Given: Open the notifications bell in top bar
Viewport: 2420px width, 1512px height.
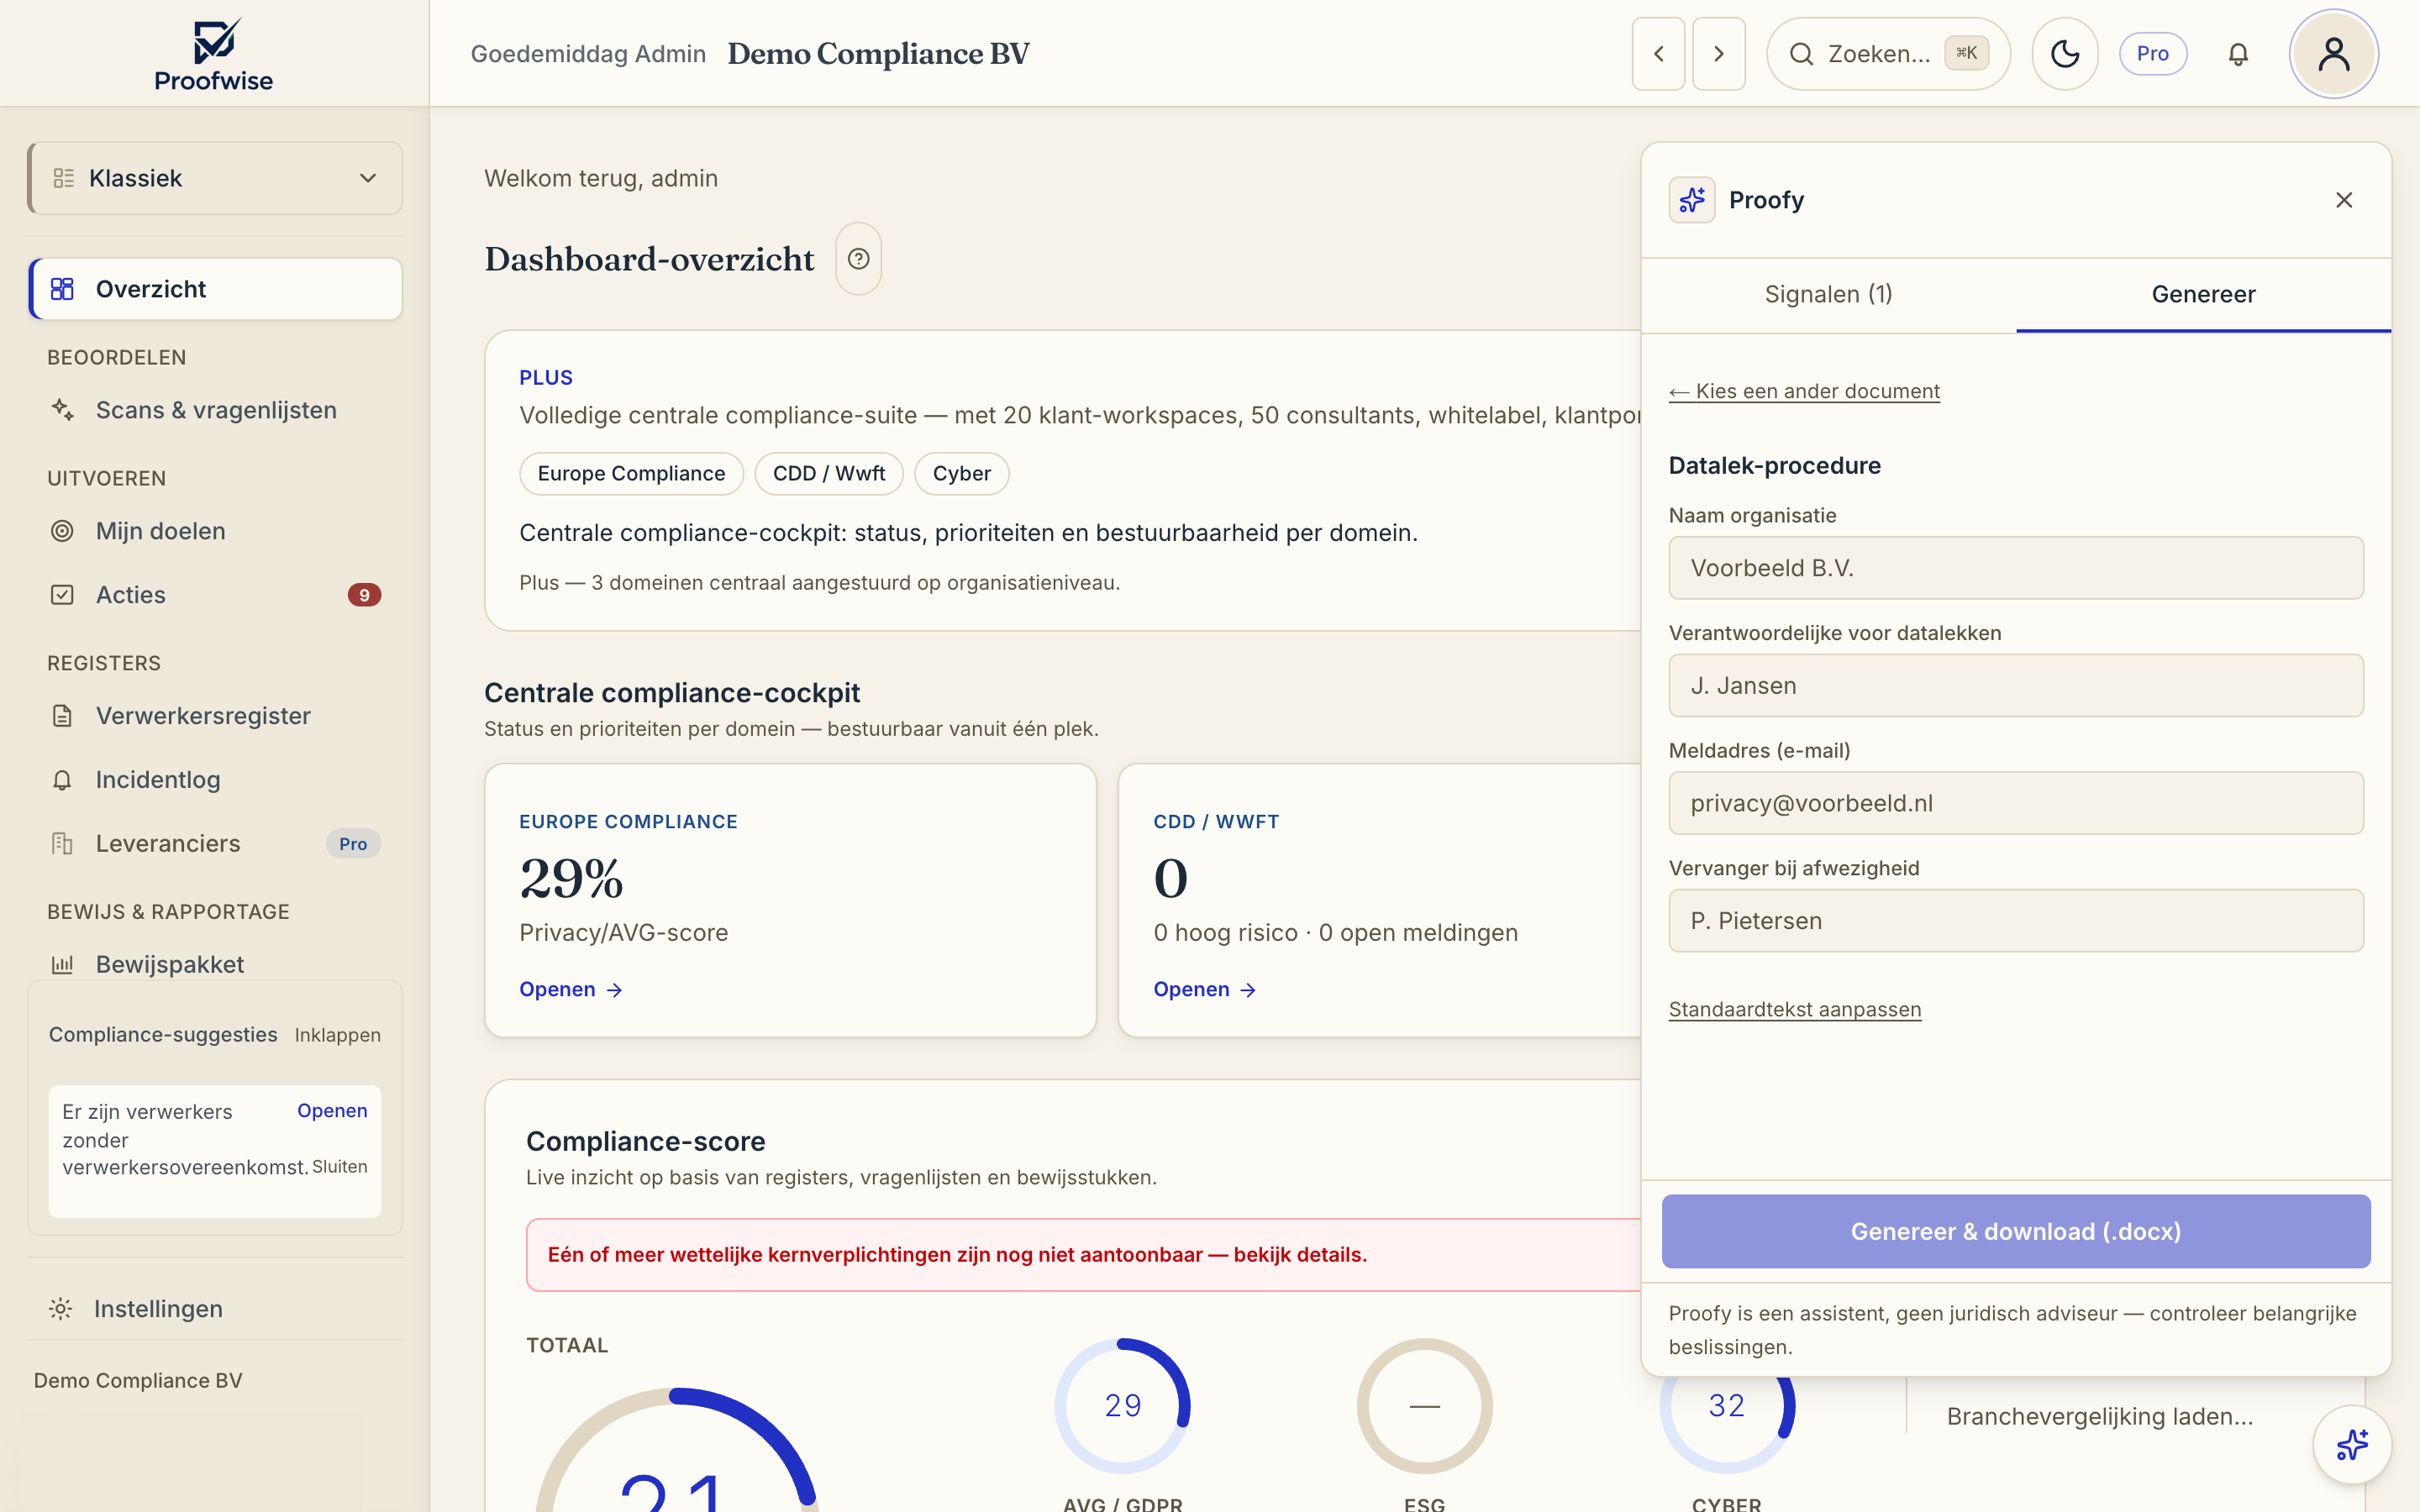Looking at the screenshot, I should (2238, 54).
